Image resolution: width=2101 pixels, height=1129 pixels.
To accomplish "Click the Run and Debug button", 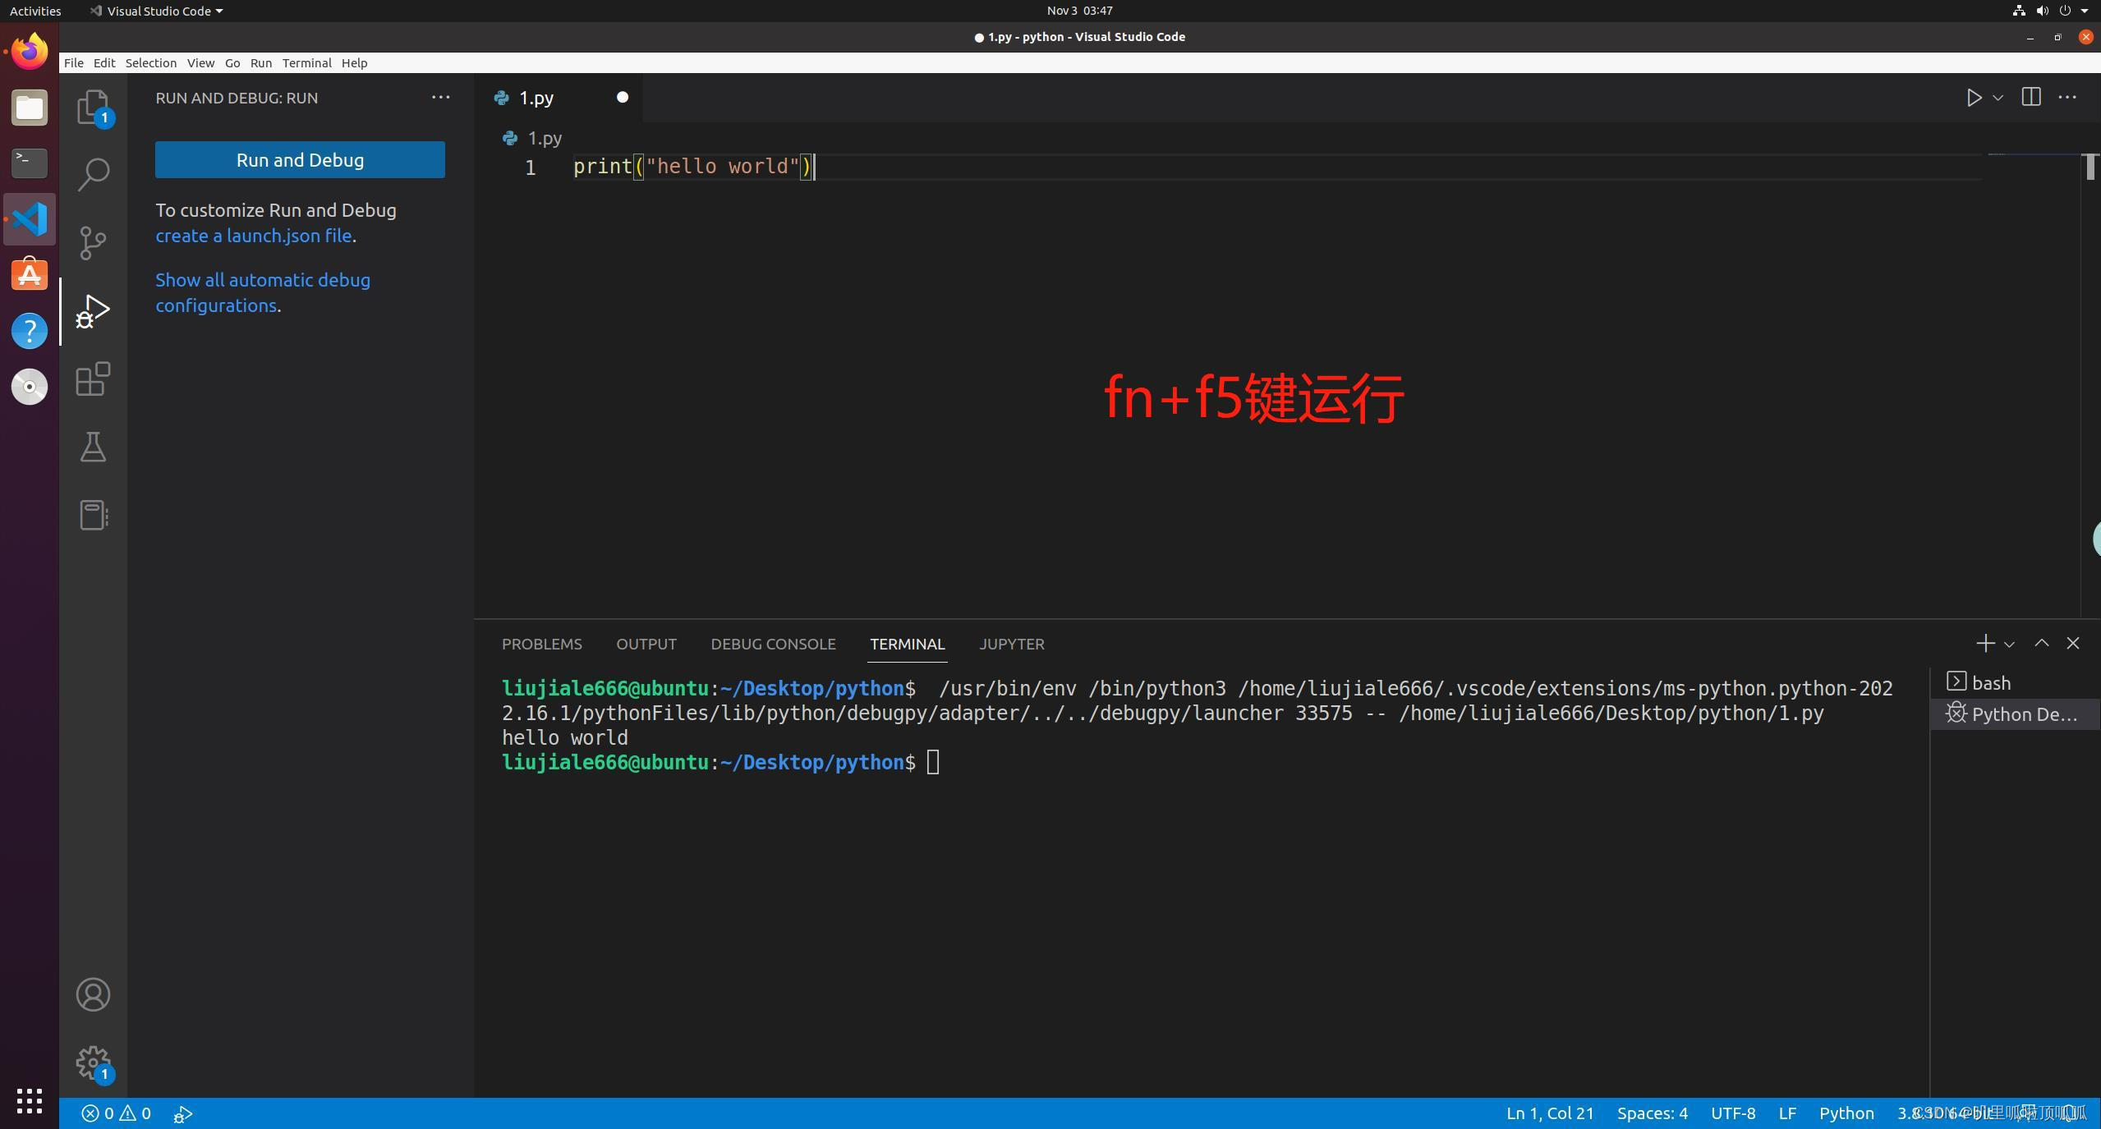I will [300, 160].
